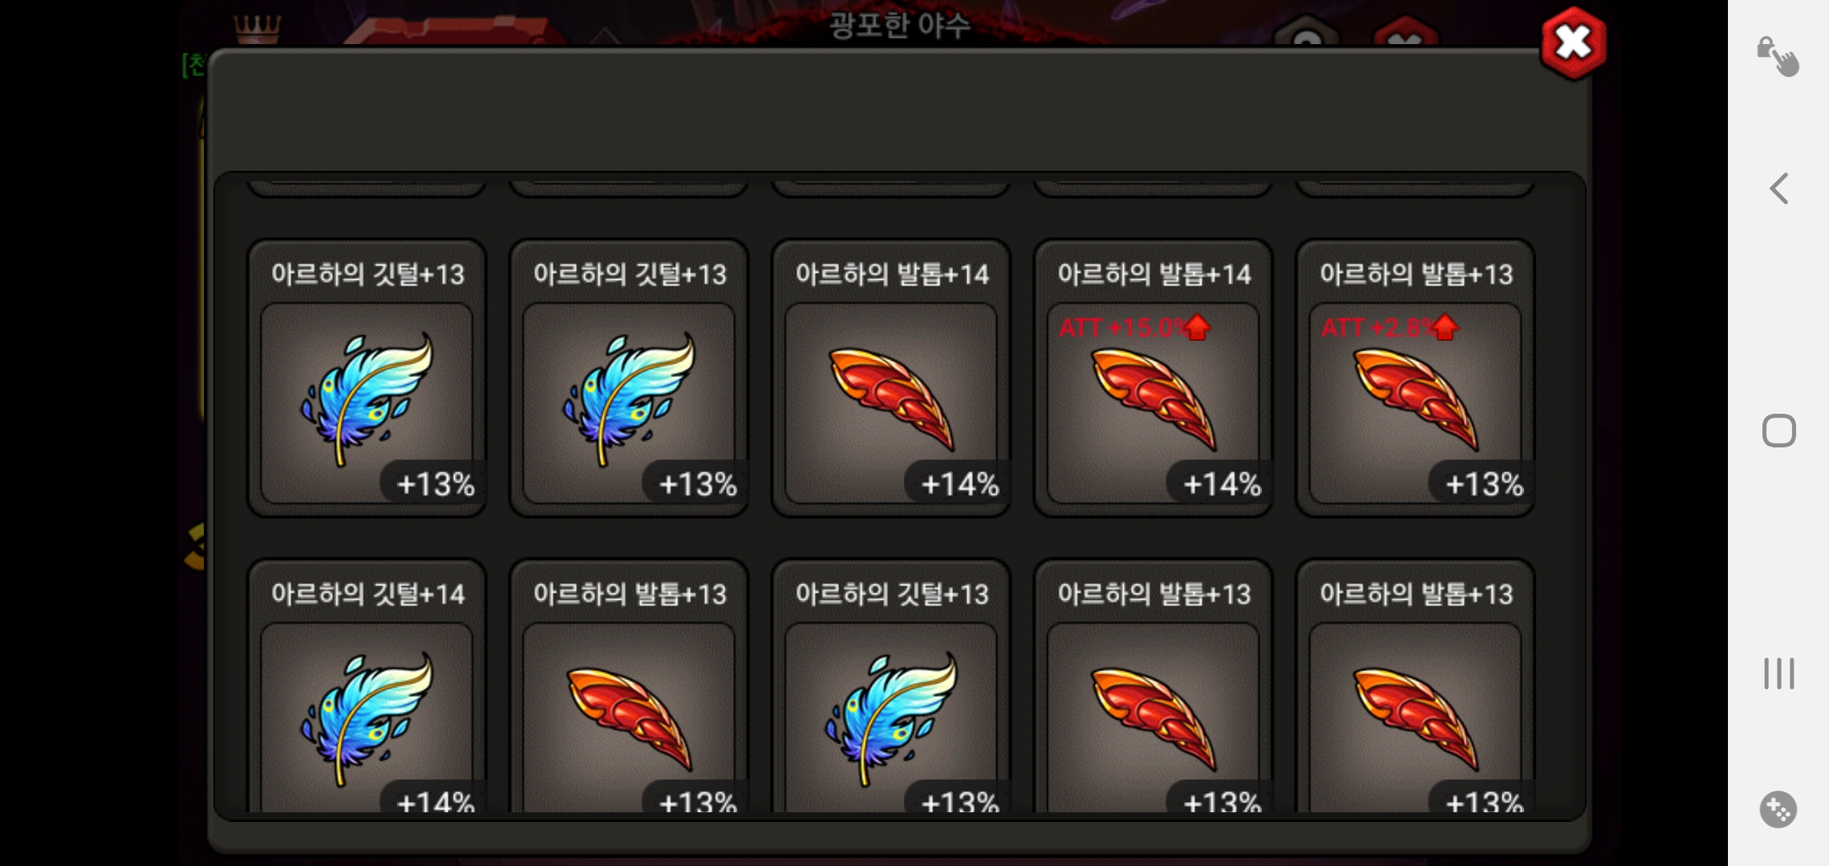Open Android recent apps button
This screenshot has height=866, width=1829.
[1778, 674]
